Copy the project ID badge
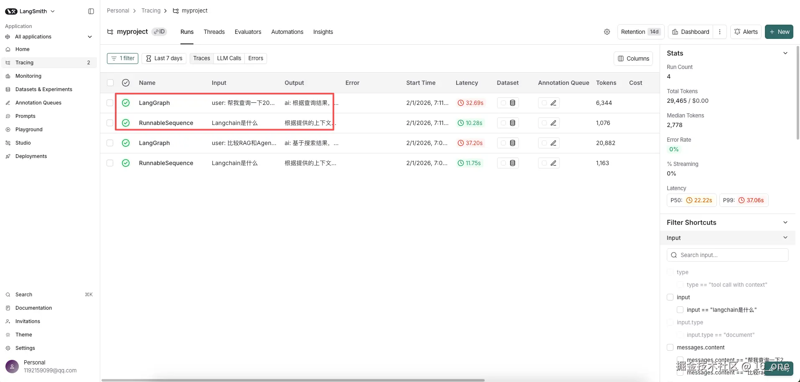 click(x=159, y=32)
